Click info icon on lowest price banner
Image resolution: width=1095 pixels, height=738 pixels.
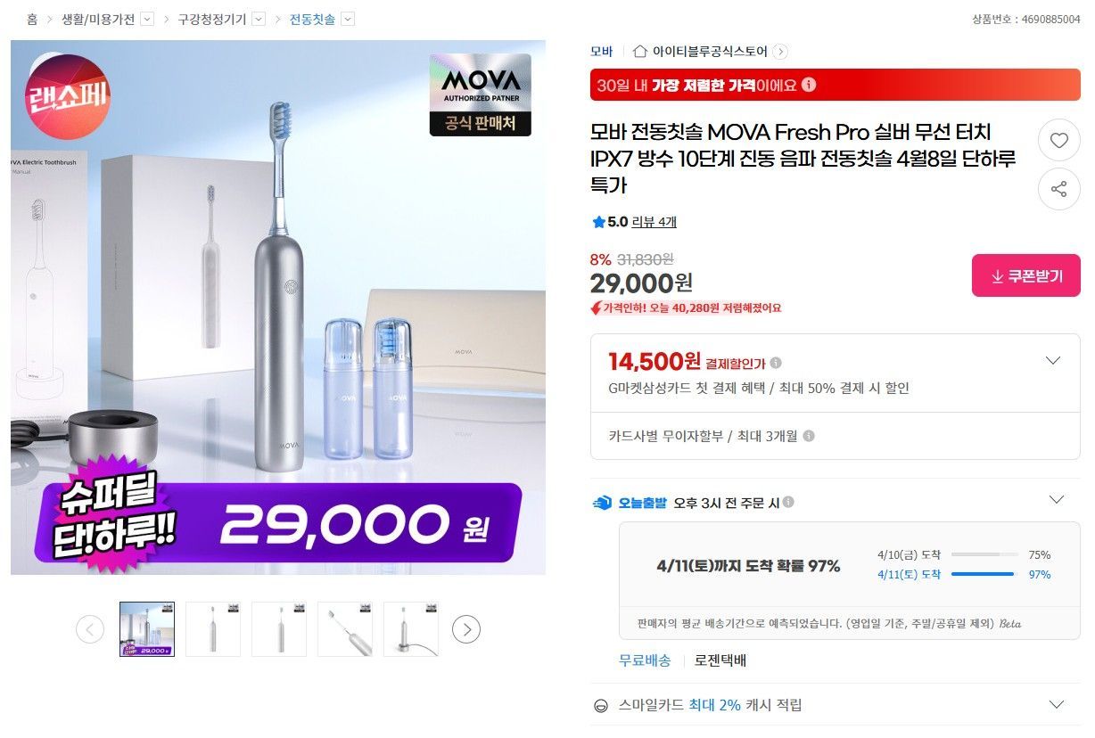tap(809, 85)
